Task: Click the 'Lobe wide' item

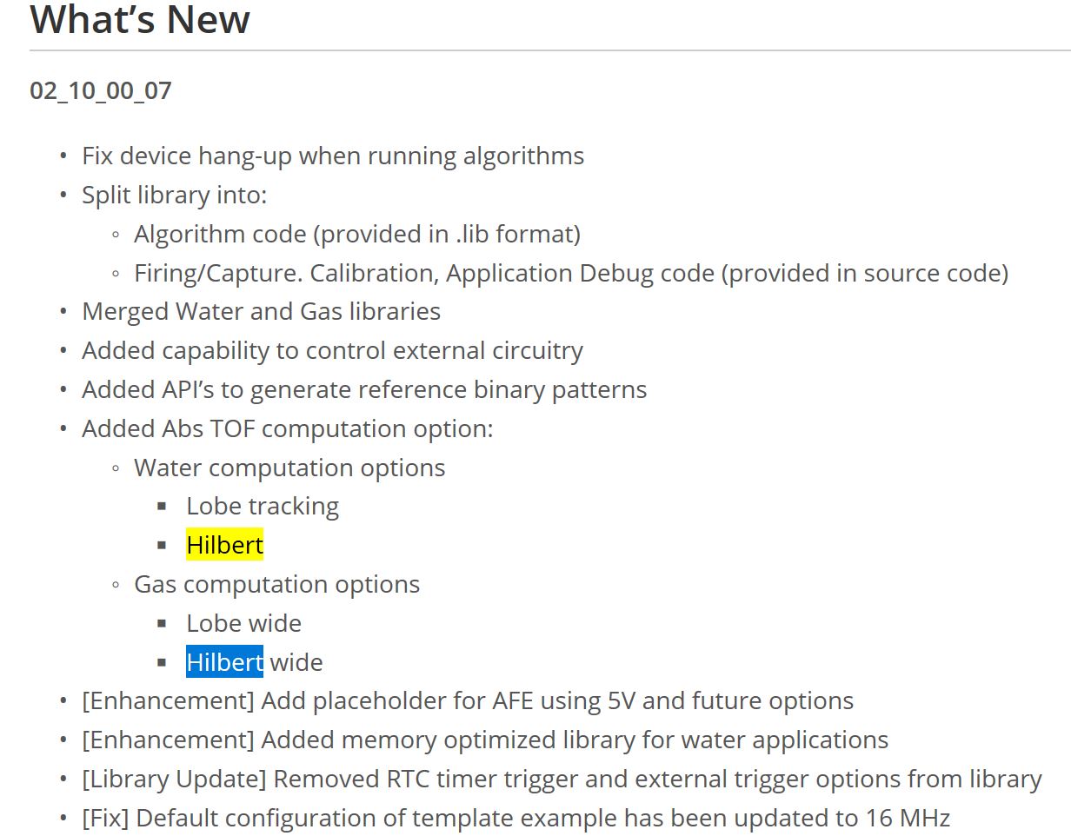Action: (243, 623)
